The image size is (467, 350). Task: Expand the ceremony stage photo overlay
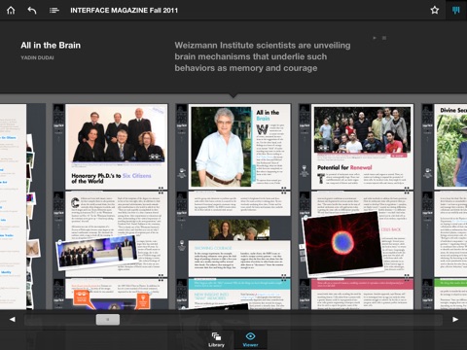point(96,253)
